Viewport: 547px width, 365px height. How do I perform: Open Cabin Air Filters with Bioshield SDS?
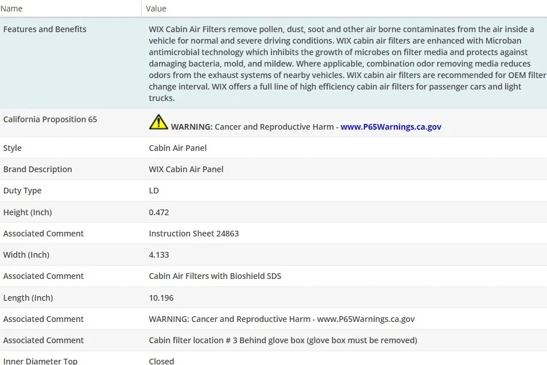215,276
